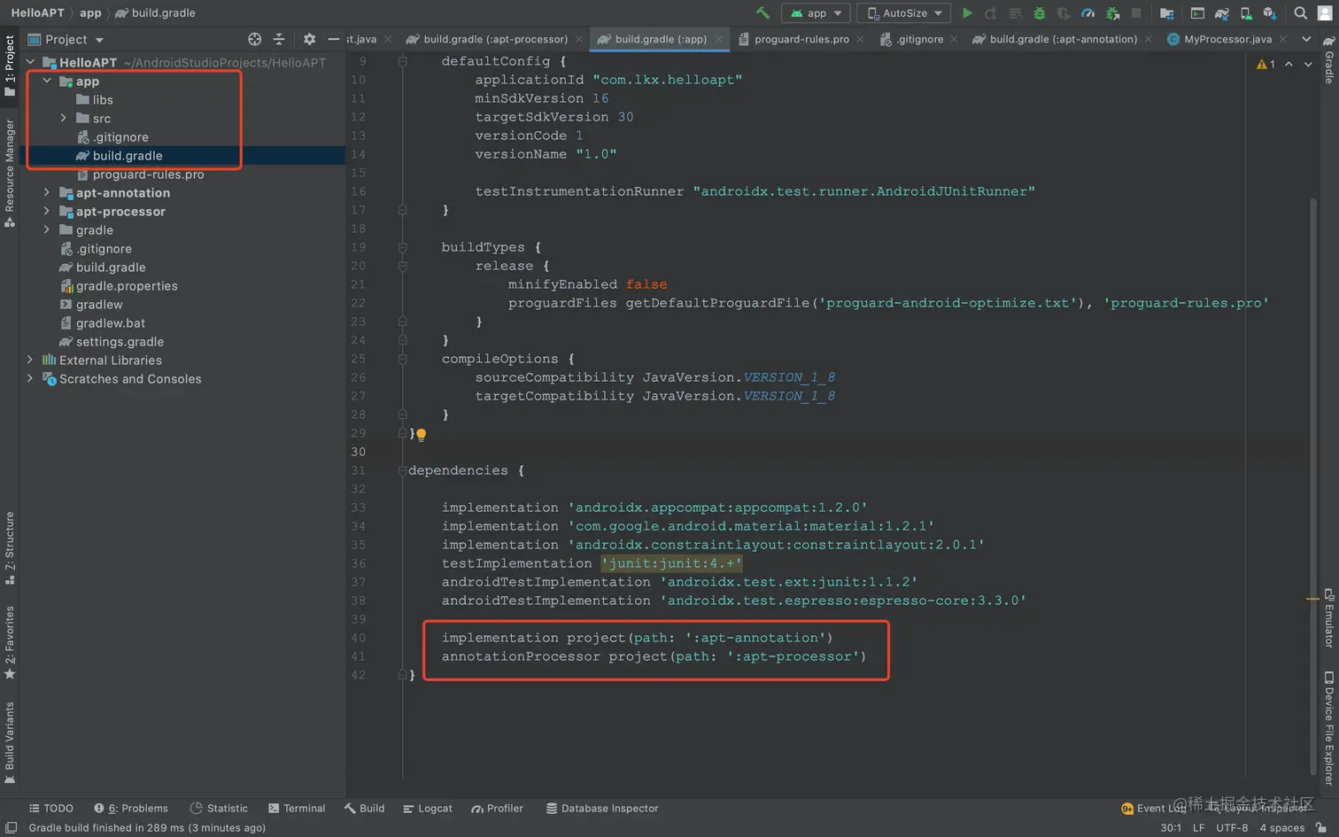This screenshot has width=1339, height=837.
Task: Click the UTF-8 encoding indicator
Action: (1233, 827)
